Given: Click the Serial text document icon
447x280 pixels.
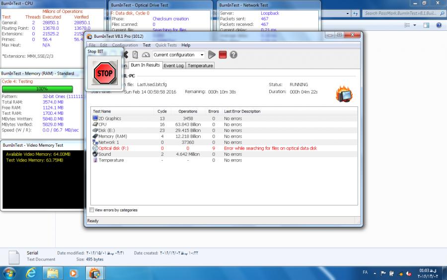Looking at the screenshot, I should click(14, 257).
